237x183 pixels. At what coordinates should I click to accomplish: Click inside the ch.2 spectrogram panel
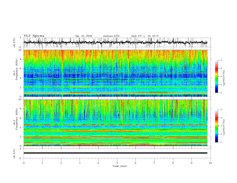[115, 123]
